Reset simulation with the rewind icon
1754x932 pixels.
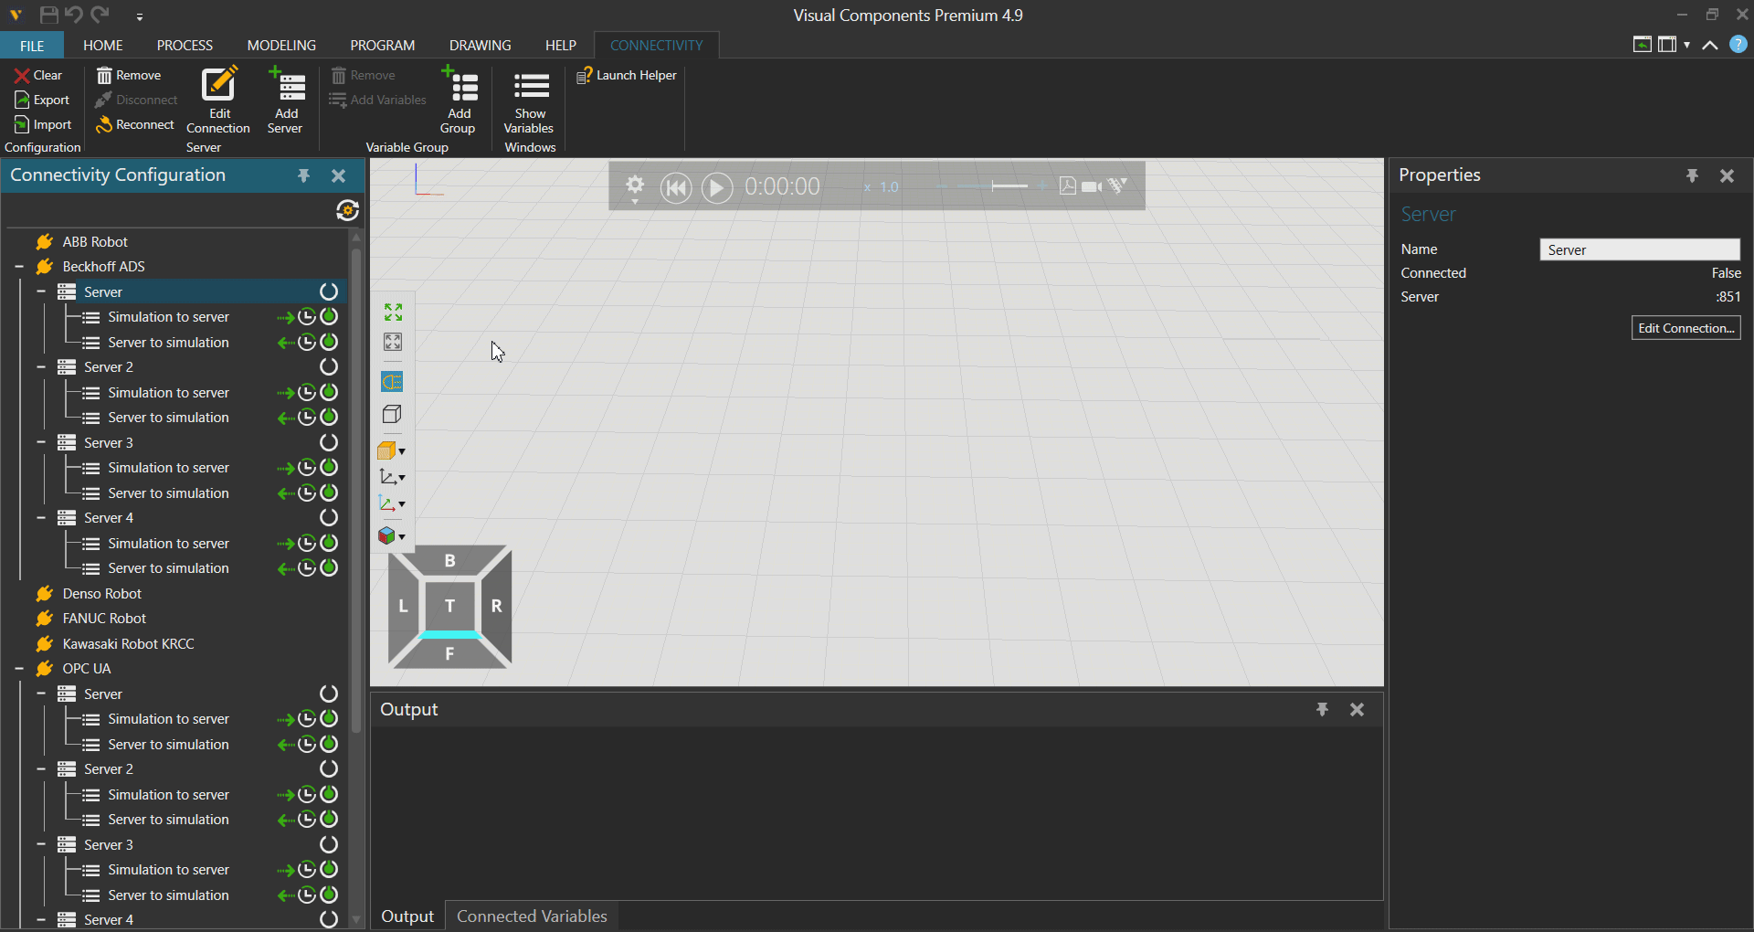click(x=675, y=187)
